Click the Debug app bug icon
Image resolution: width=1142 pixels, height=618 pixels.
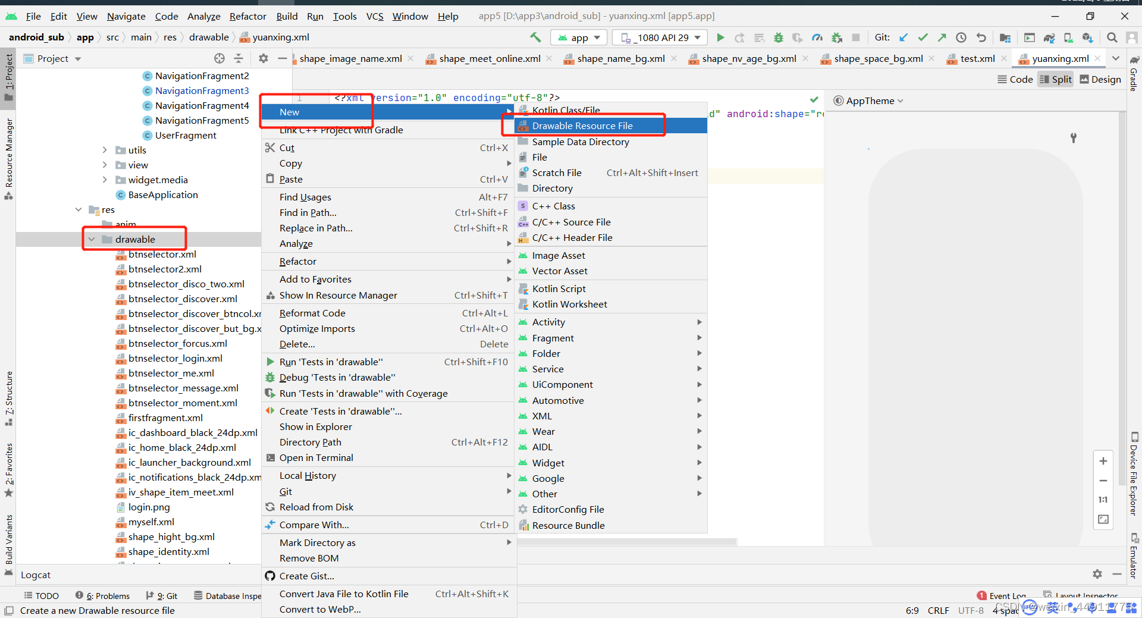point(778,37)
